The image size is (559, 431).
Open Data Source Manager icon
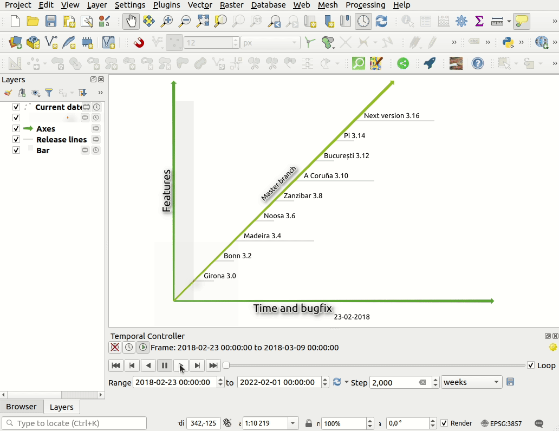click(x=15, y=42)
